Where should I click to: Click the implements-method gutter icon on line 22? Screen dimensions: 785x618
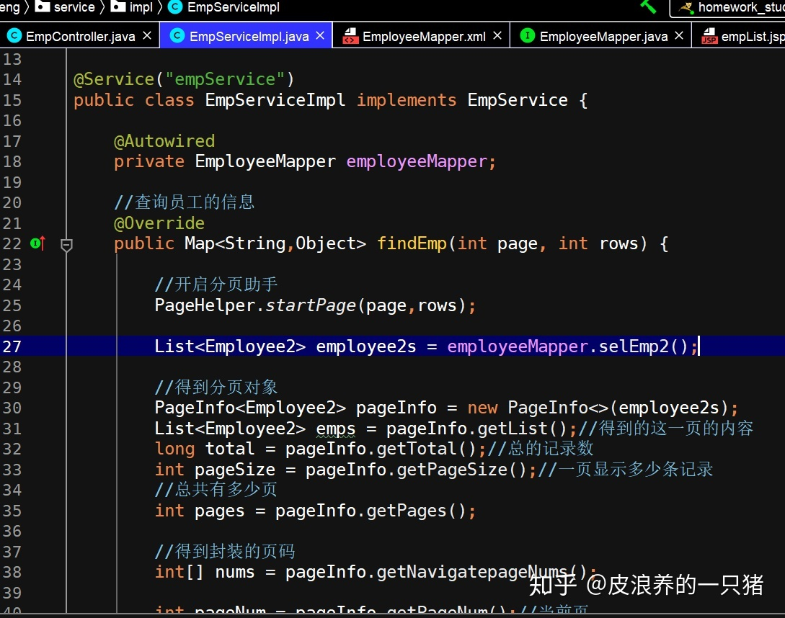pyautogui.click(x=37, y=243)
